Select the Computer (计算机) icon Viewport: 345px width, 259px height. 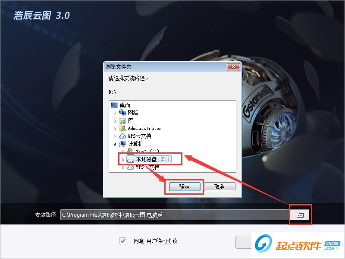point(122,144)
